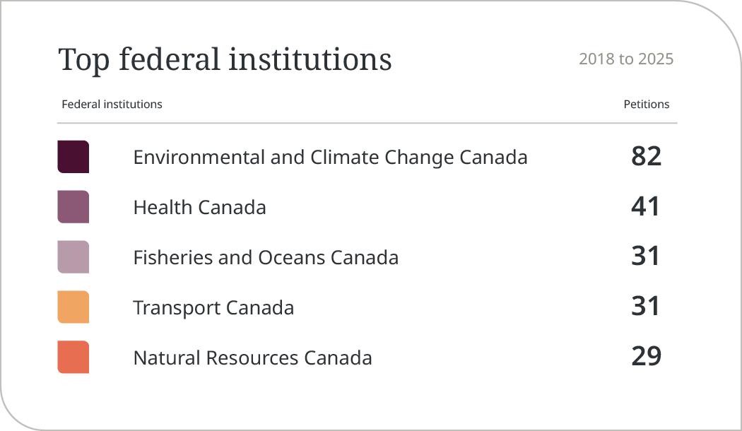Screen dimensions: 742x431
Task: Click the Petitions column header
Action: pos(646,105)
